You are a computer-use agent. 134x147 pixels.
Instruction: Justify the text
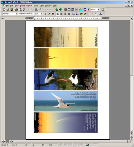coord(69,14)
